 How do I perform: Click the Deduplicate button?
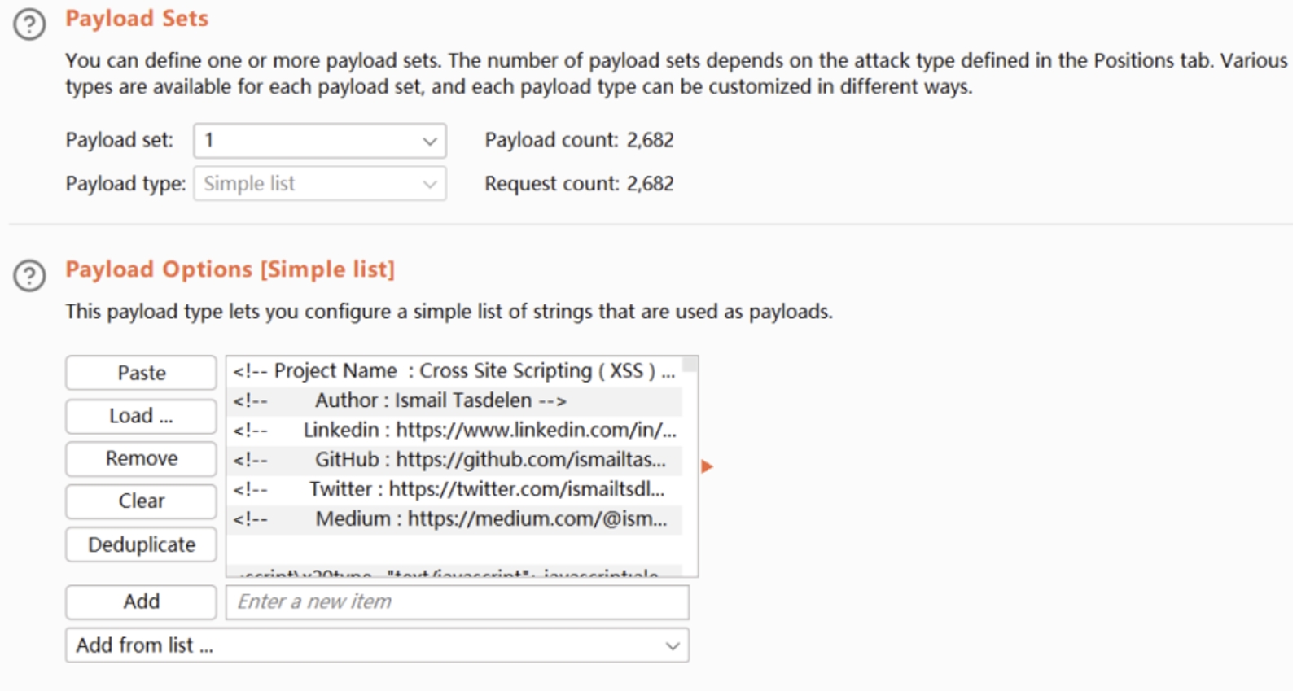click(x=141, y=544)
